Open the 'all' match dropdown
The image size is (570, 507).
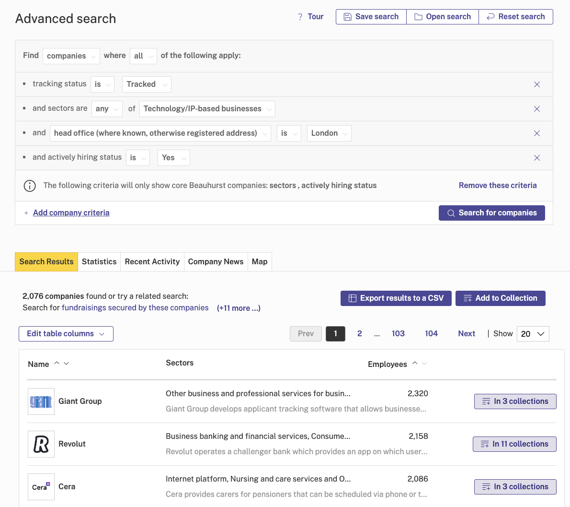[x=143, y=56]
